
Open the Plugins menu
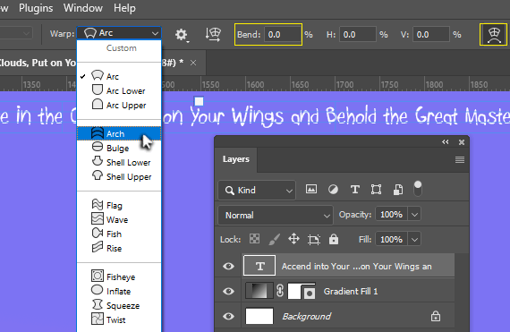pos(36,8)
